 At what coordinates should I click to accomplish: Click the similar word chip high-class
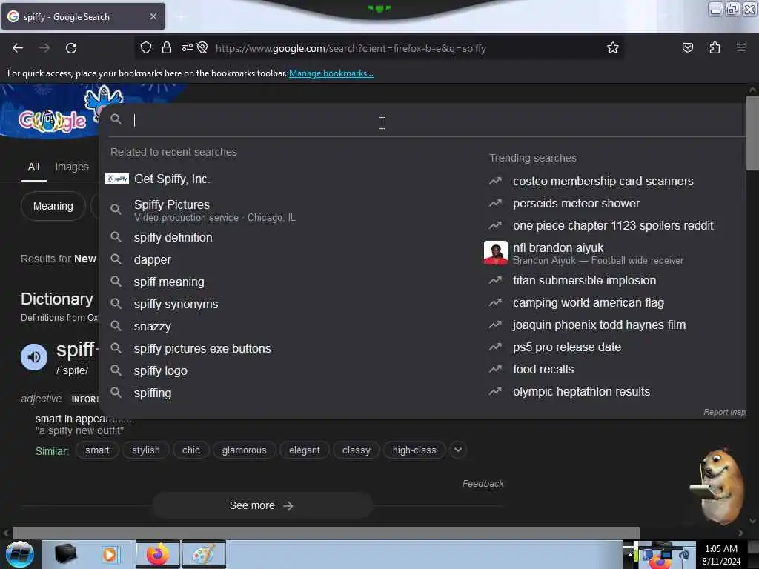coord(414,450)
